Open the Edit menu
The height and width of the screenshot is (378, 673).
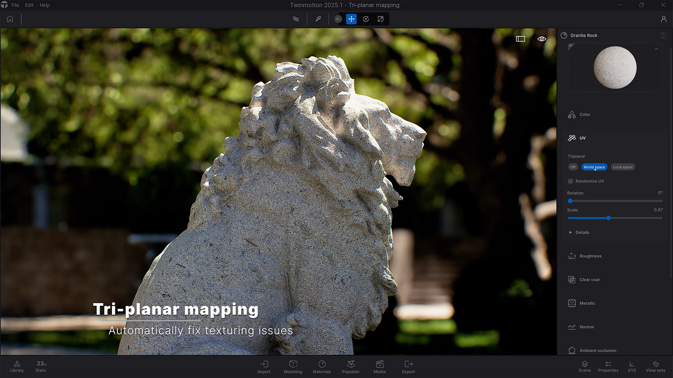pyautogui.click(x=29, y=5)
